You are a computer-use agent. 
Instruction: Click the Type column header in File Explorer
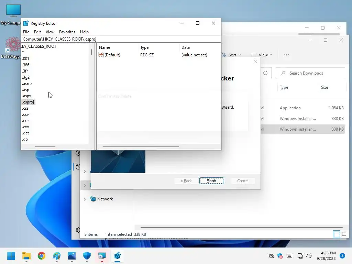(284, 87)
